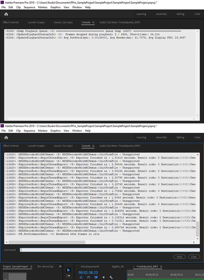Click the console Clear button
This screenshot has height=280, width=204.
coord(194,257)
